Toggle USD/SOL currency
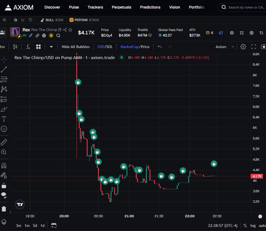The height and width of the screenshot is (231, 266). [x=105, y=47]
